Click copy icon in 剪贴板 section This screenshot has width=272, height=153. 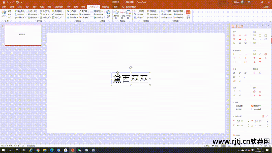click(x=254, y=73)
